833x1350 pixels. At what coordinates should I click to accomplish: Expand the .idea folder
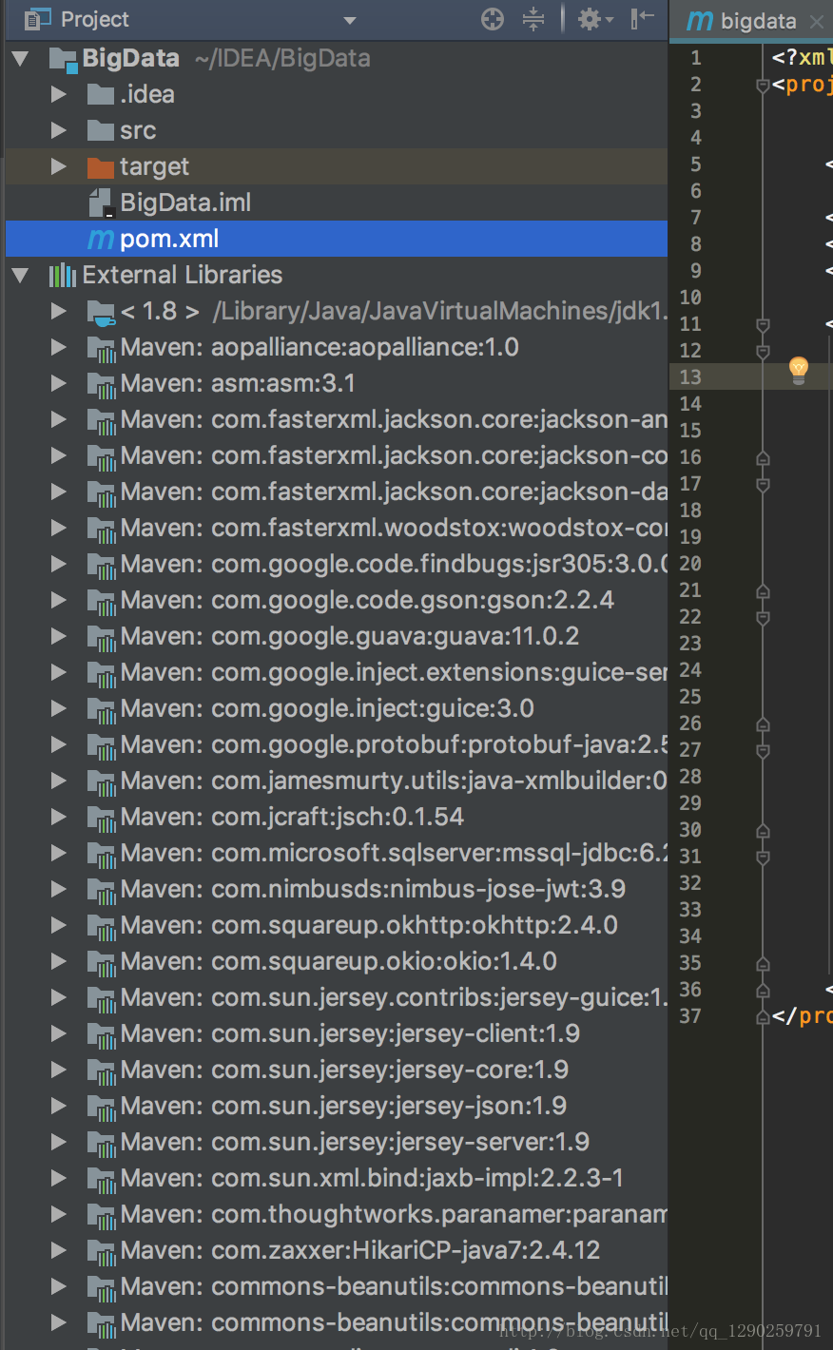click(x=59, y=94)
